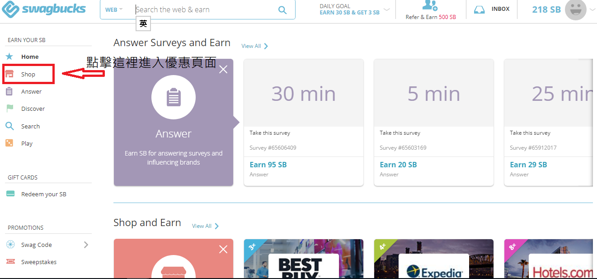The width and height of the screenshot is (597, 279).
Task: Click the 218 SB balance
Action: click(x=546, y=9)
